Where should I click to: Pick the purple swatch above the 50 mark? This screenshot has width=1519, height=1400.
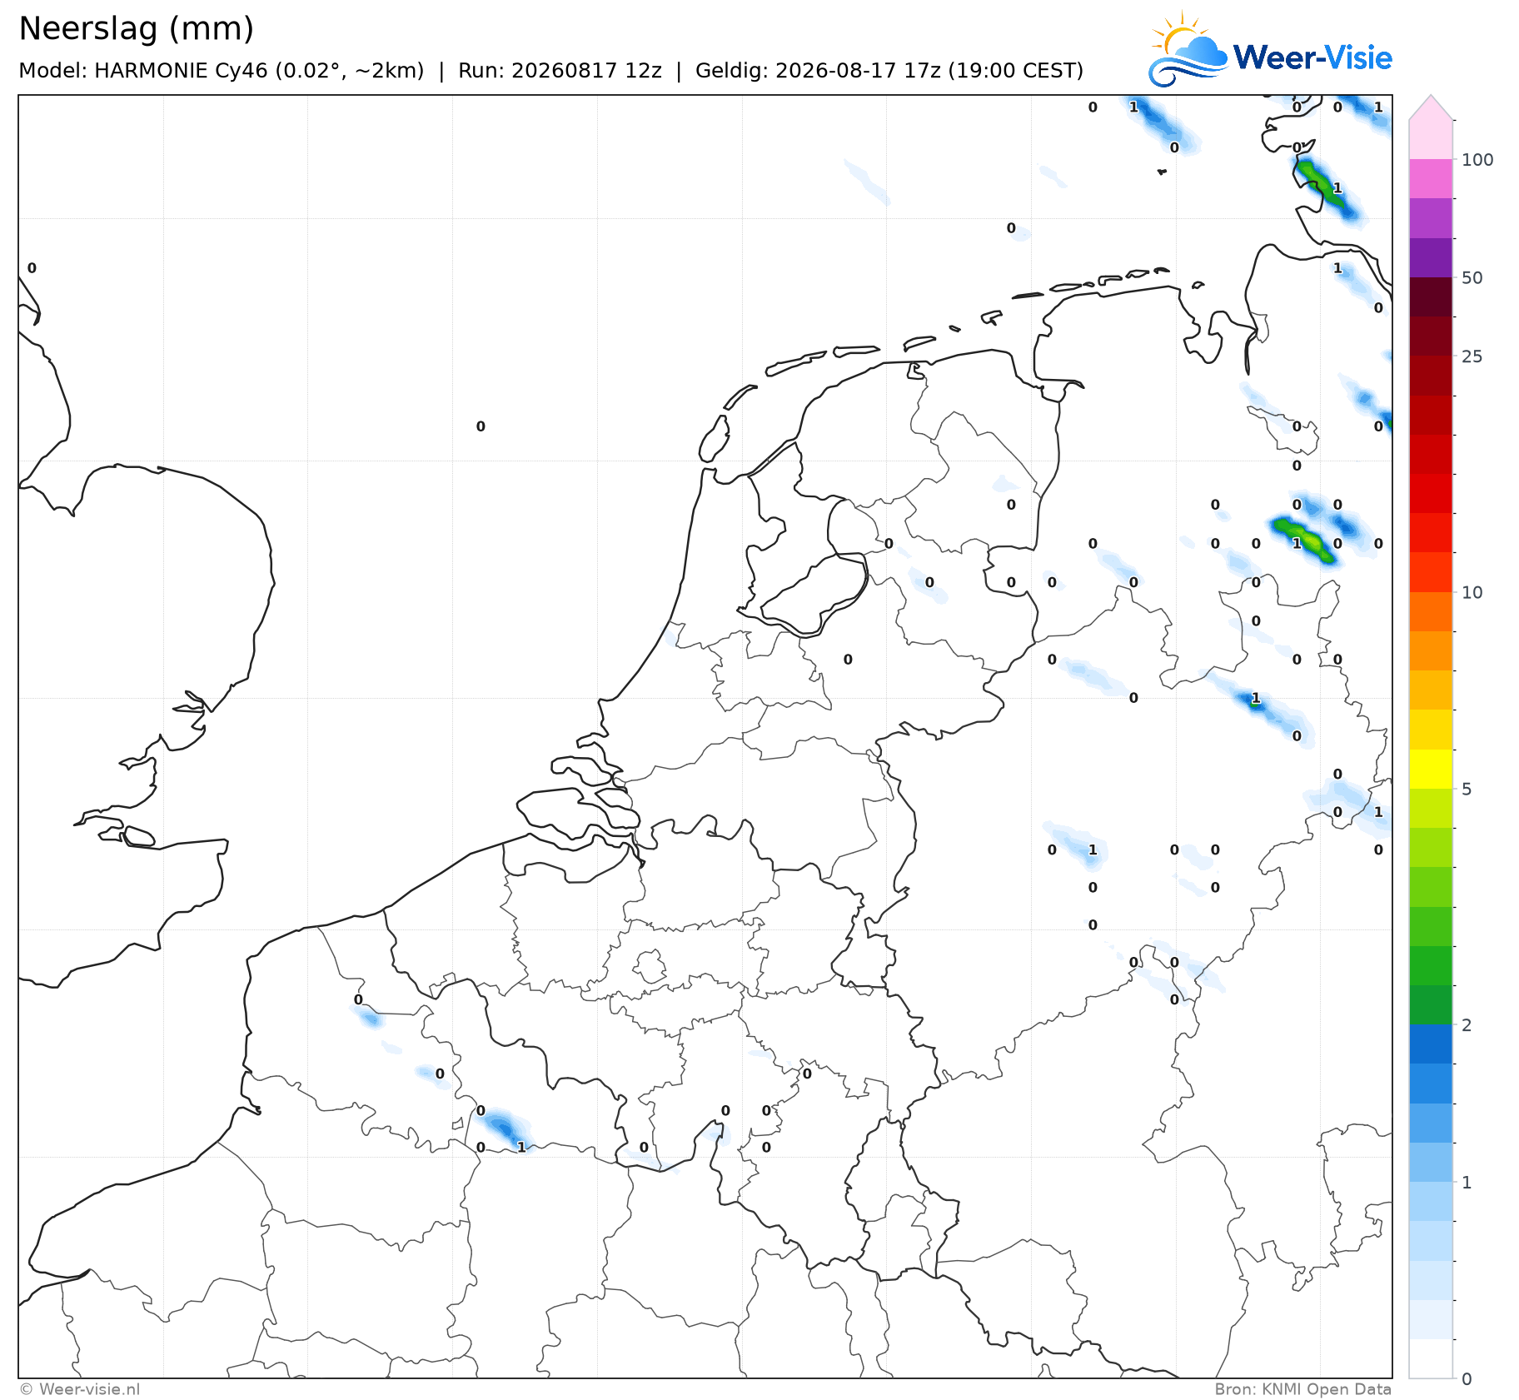(x=1431, y=258)
